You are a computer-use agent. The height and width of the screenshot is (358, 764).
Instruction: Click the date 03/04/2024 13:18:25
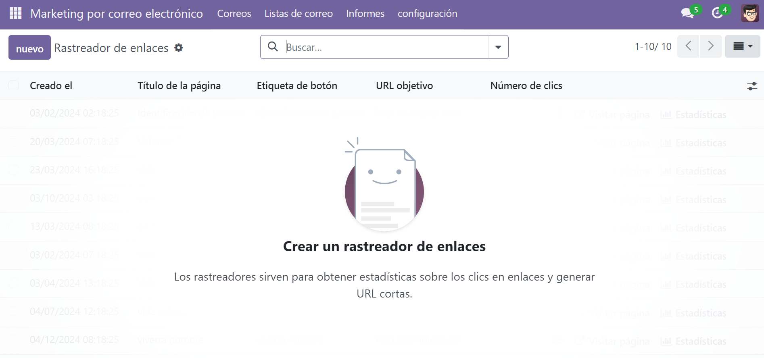pyautogui.click(x=74, y=283)
